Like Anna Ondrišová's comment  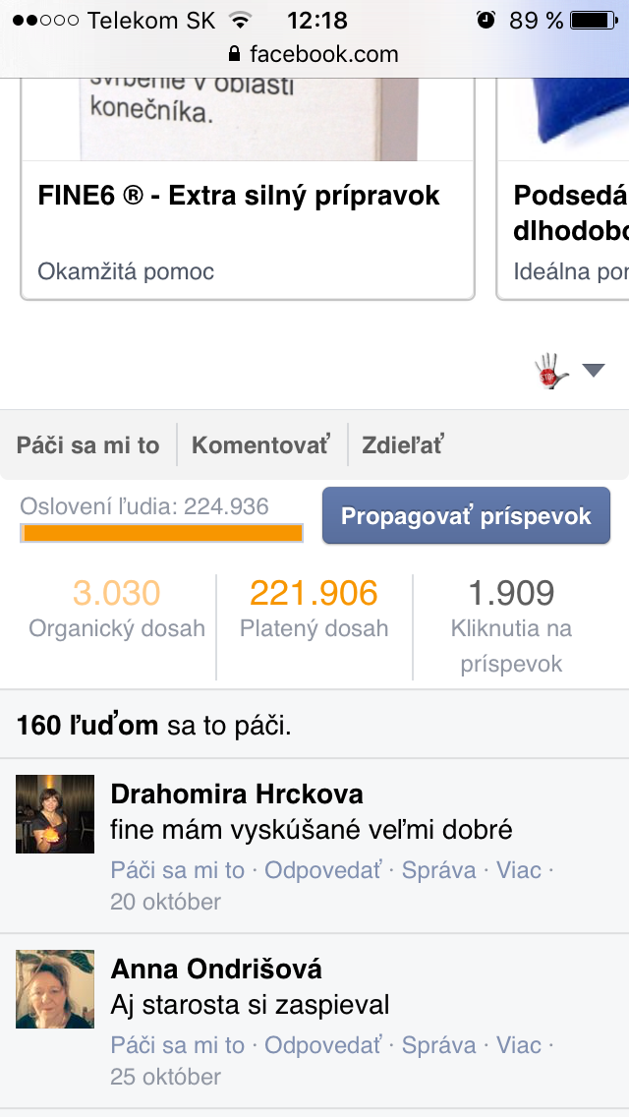177,1045
